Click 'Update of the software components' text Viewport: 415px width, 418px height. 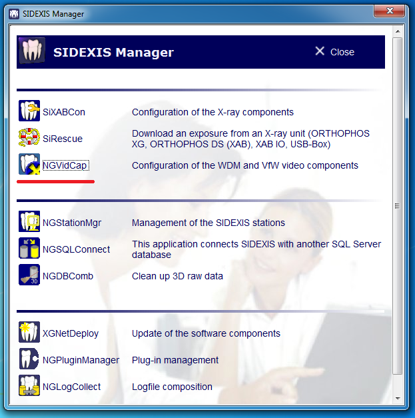click(206, 333)
